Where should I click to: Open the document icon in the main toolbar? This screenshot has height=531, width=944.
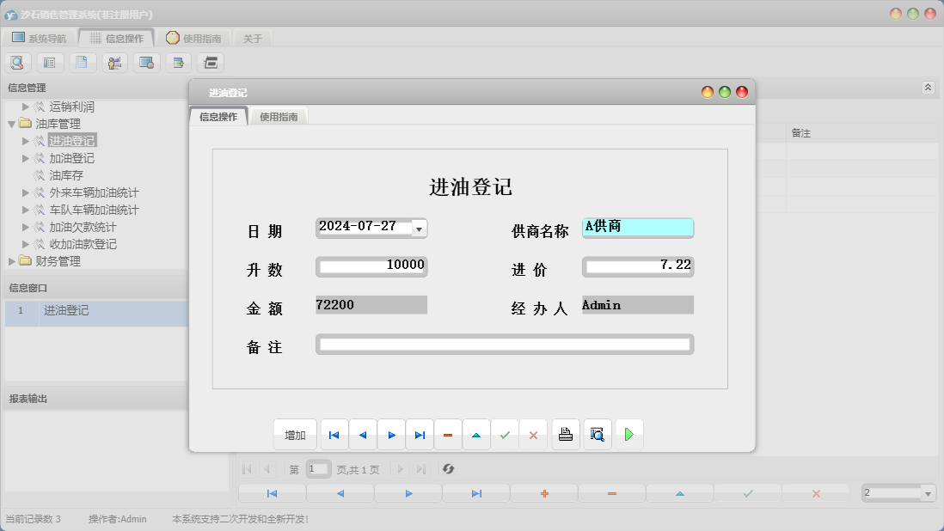[x=83, y=62]
